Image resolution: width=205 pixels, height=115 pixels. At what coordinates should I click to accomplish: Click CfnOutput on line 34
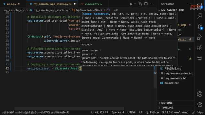point(34,37)
